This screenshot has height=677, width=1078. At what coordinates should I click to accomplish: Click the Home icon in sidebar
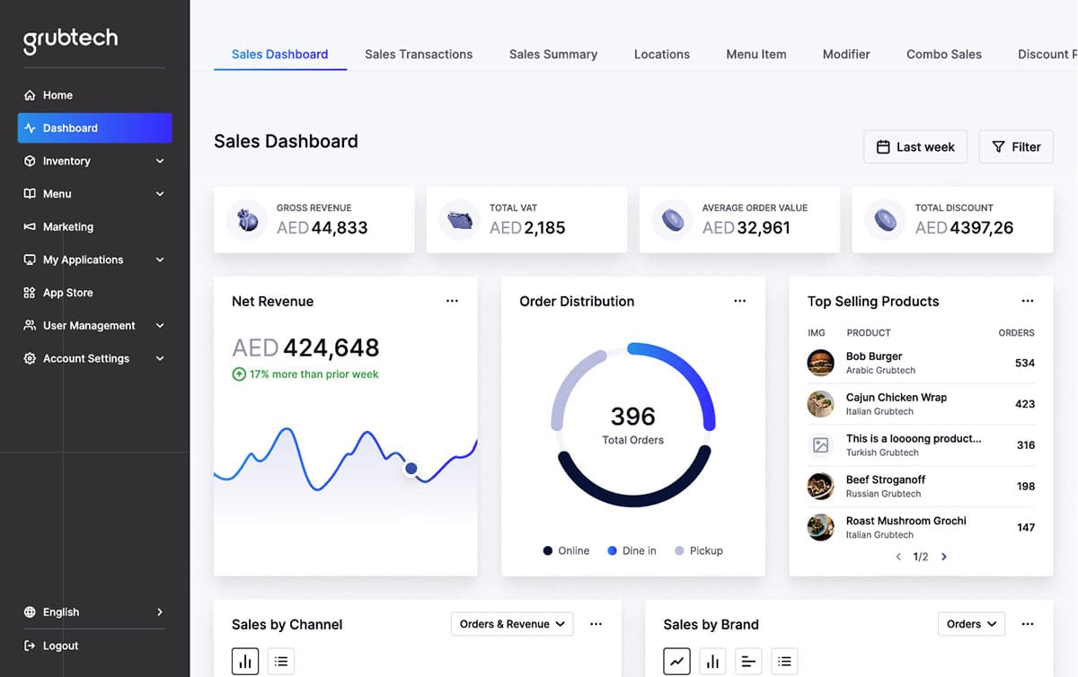30,95
